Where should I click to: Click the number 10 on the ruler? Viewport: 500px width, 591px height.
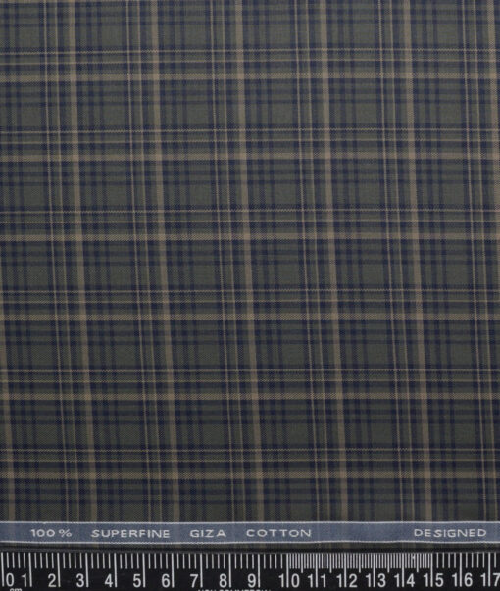point(289,580)
